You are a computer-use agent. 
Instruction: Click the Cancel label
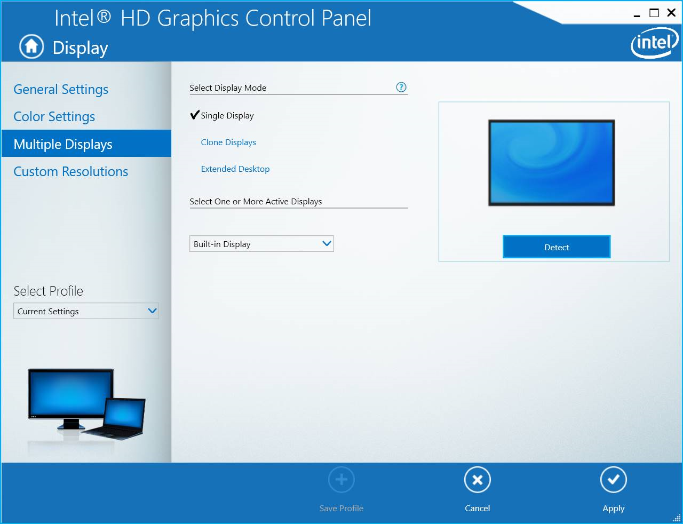[x=478, y=509]
